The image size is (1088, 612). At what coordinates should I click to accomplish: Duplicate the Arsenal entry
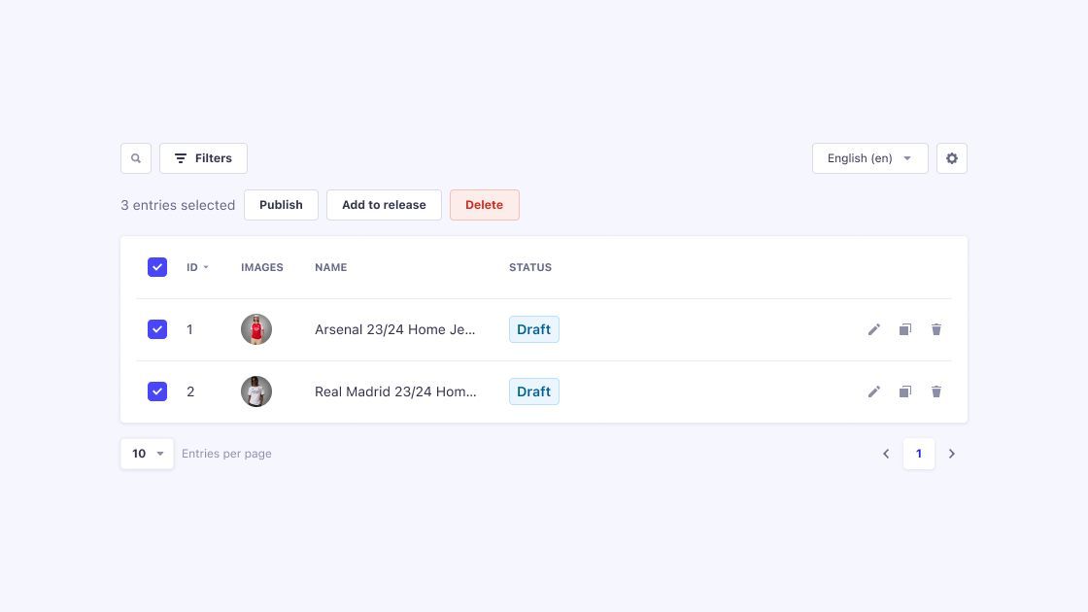905,329
